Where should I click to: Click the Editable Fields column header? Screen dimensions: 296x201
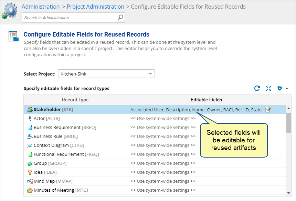(x=206, y=100)
